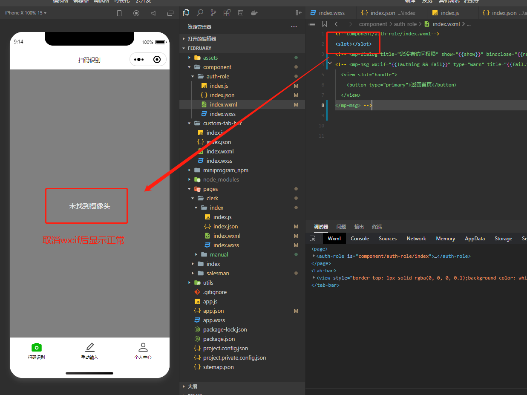Open the Extensions panel icon
Viewport: 527px width, 395px height.
pos(227,13)
